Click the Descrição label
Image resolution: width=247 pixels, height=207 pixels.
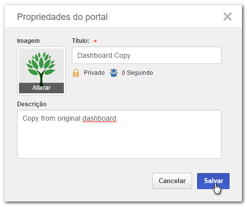coord(32,104)
